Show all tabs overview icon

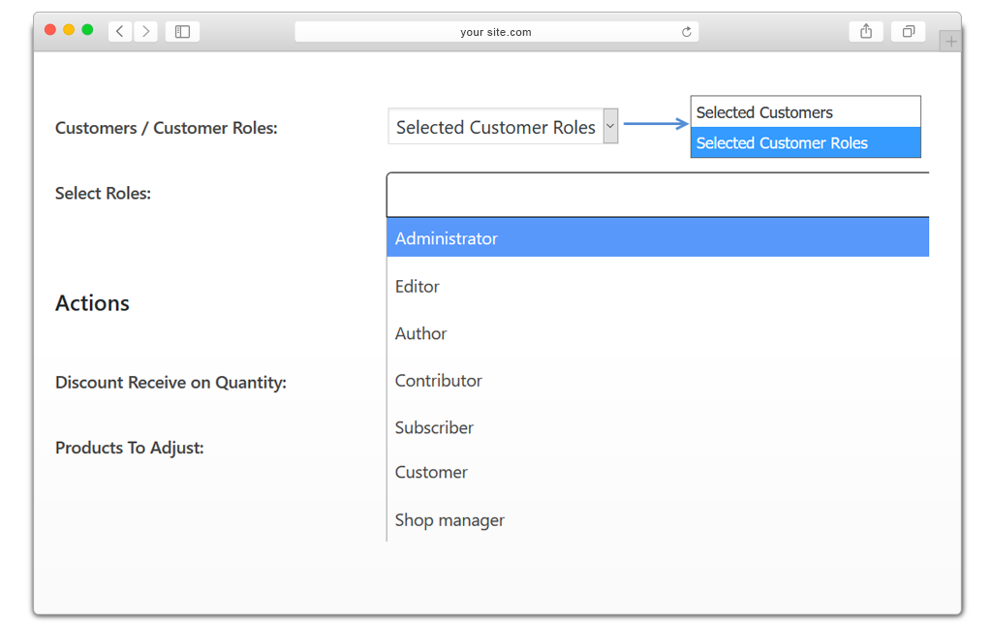909,31
